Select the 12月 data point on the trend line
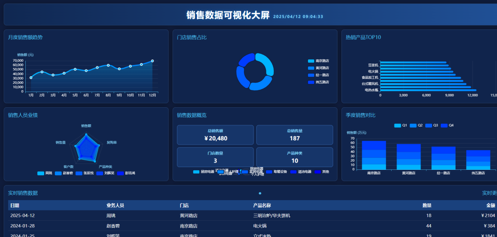Screen dimensions: 497x237 coord(152,61)
